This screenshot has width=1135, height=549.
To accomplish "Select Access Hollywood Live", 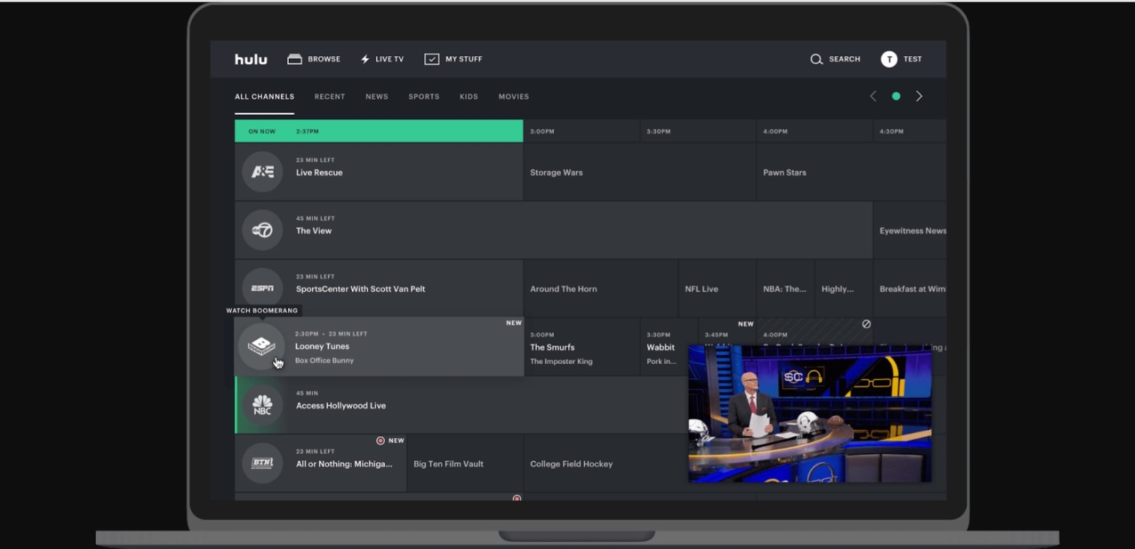I will [x=461, y=405].
